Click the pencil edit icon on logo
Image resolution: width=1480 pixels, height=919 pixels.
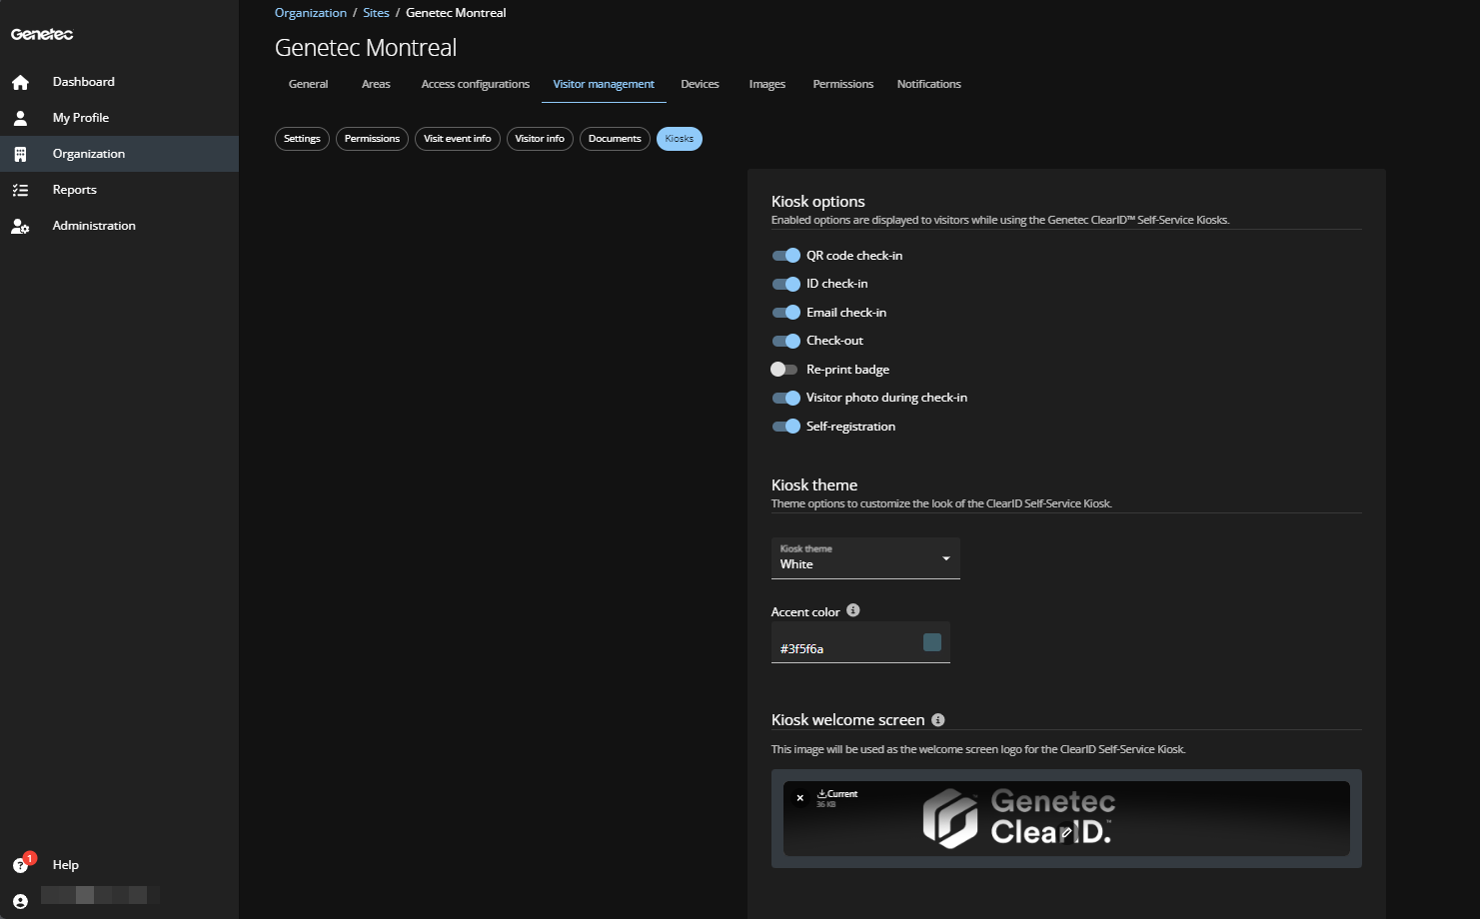pos(1066,832)
